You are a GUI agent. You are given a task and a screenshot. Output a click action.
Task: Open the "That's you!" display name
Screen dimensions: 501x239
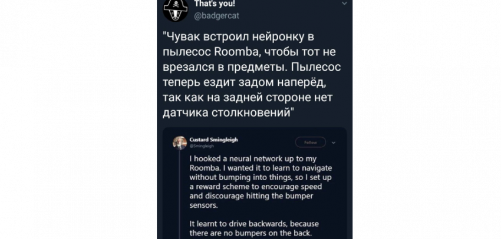(x=214, y=2)
